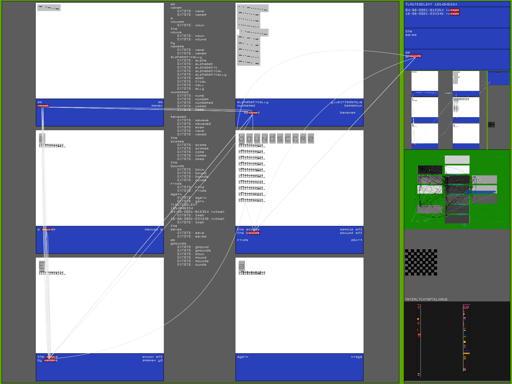Screen dimensions: 512x384
Task: Click the left colored stripe column
Action: tap(419, 340)
